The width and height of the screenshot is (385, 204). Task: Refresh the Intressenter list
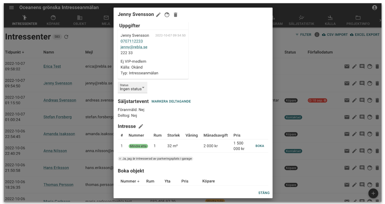pos(66,37)
